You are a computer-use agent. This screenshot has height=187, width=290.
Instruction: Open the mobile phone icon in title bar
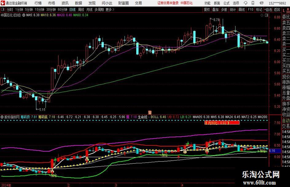click(253, 3)
